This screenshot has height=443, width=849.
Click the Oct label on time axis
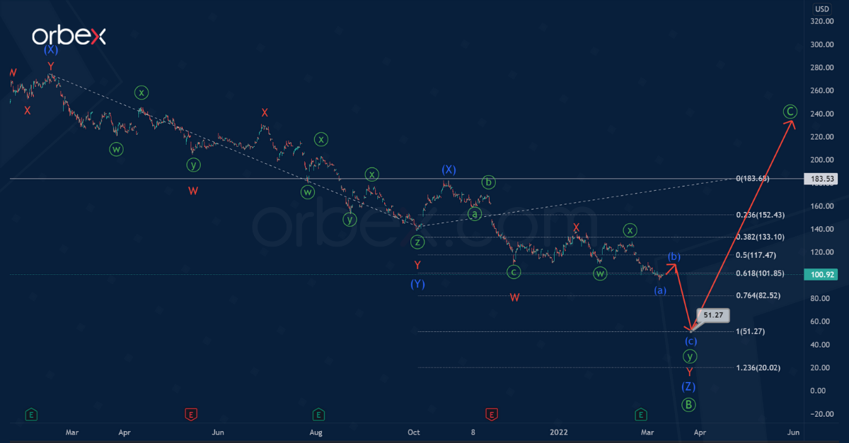tap(414, 431)
